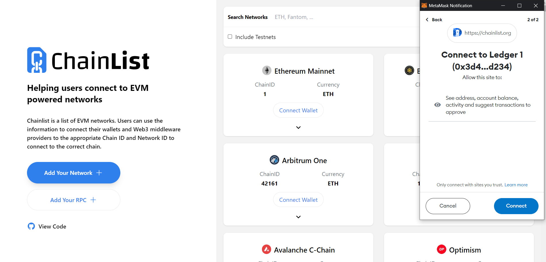The height and width of the screenshot is (262, 546).
Task: Click the Optimism OP icon
Action: (x=441, y=249)
